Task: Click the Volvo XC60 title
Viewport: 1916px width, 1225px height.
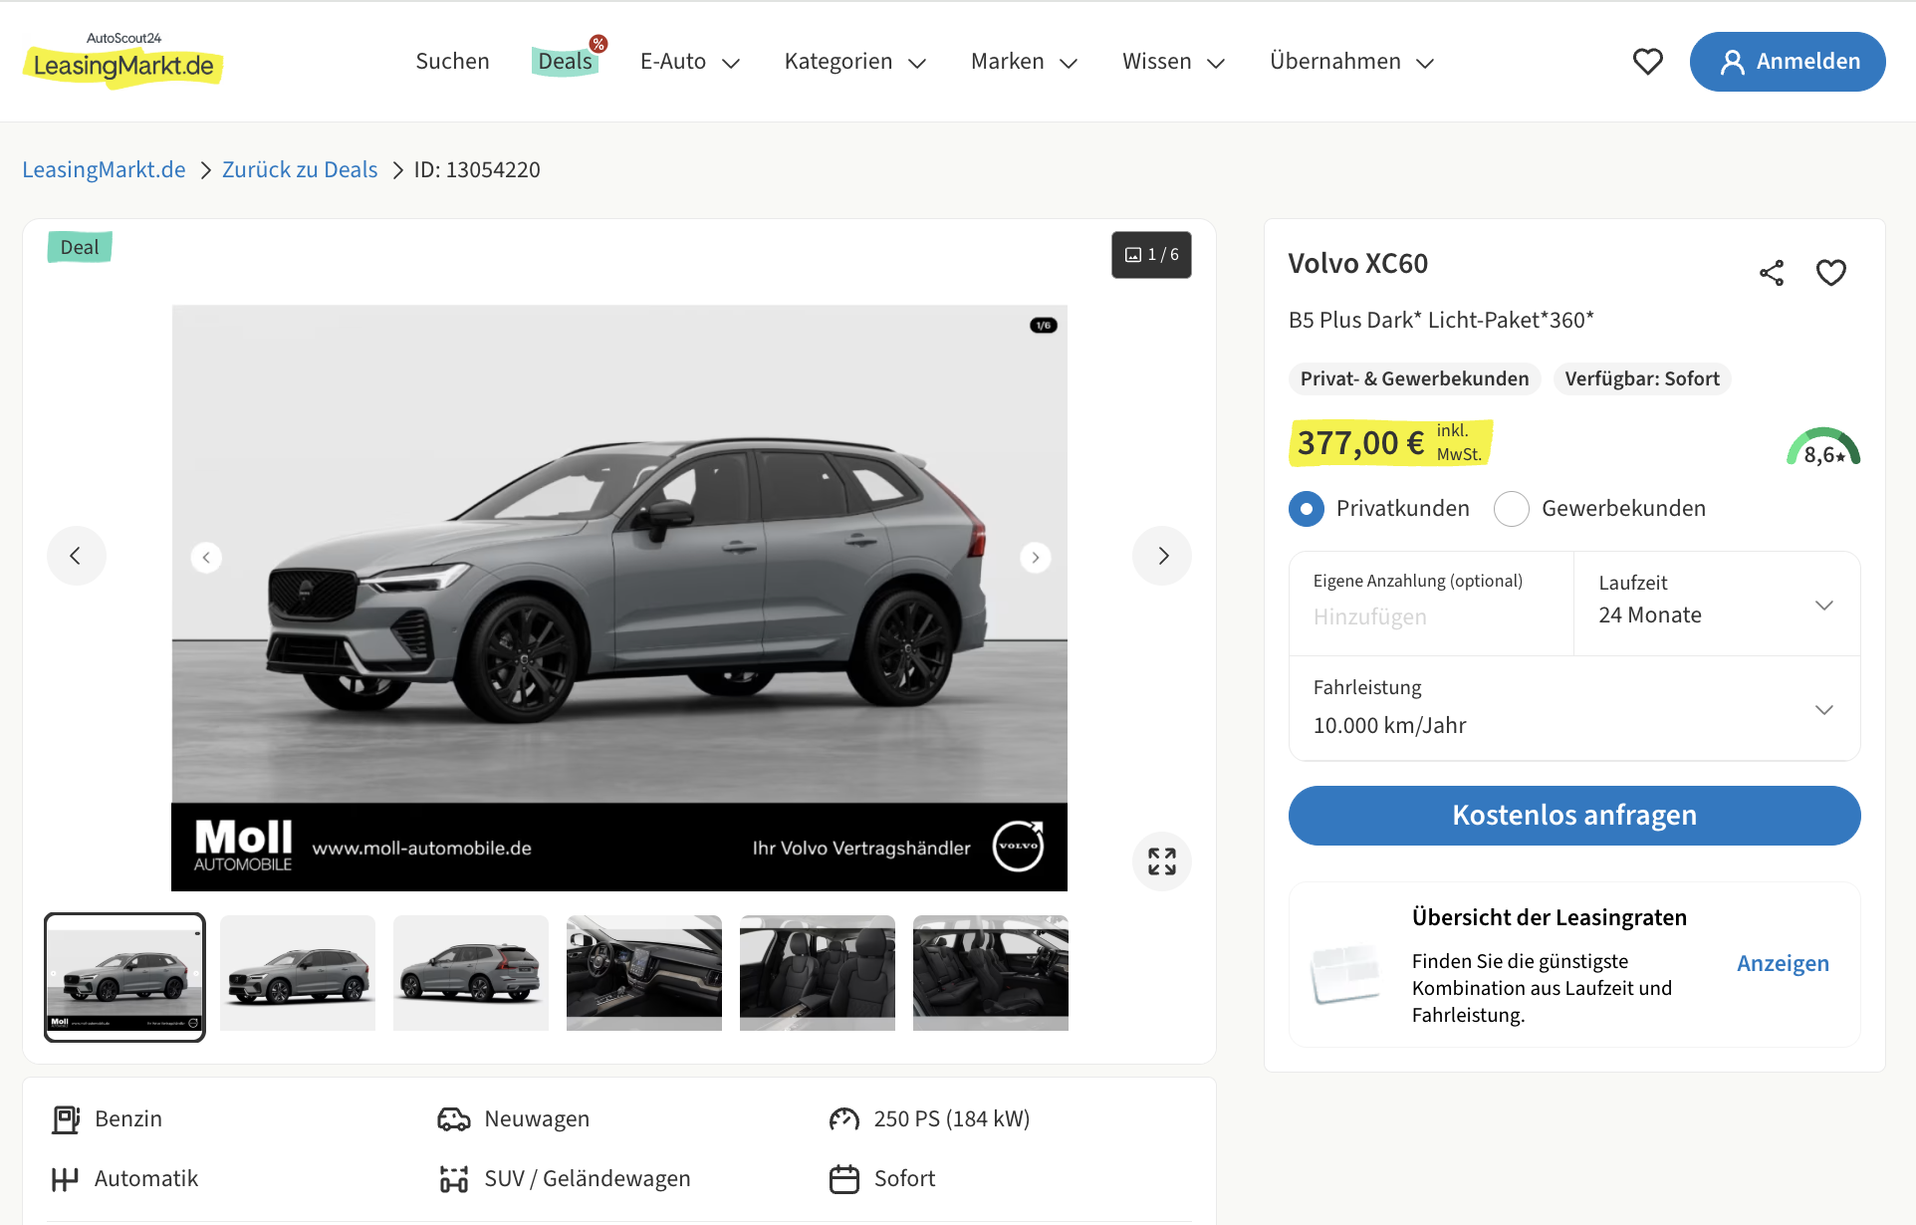Action: 1358,263
